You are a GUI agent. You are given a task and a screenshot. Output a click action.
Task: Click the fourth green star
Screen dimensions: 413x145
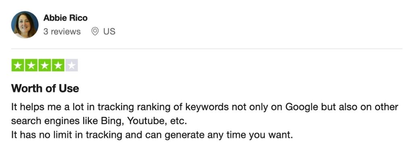tap(58, 65)
